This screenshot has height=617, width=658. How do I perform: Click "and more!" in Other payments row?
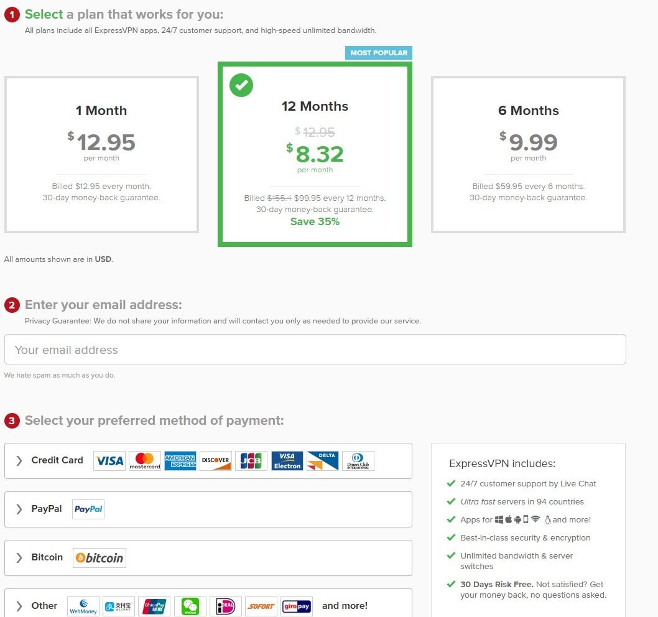pyautogui.click(x=345, y=606)
